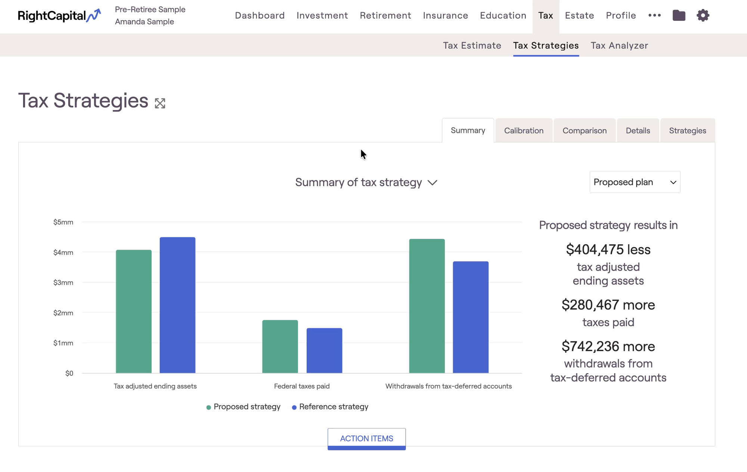The width and height of the screenshot is (747, 472).
Task: Expand Tax Strategies to fullscreen
Action: 160,103
